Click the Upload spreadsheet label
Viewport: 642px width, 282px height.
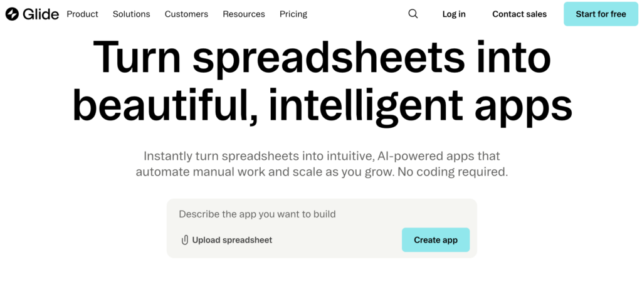point(232,240)
